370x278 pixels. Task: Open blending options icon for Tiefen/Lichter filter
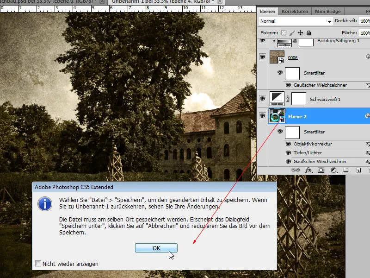click(x=368, y=153)
